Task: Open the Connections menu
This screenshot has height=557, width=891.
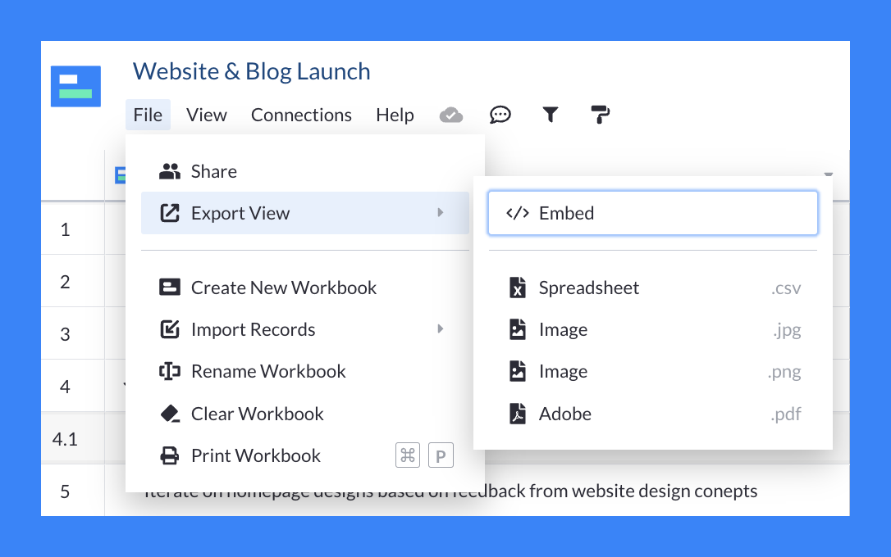Action: 301,115
